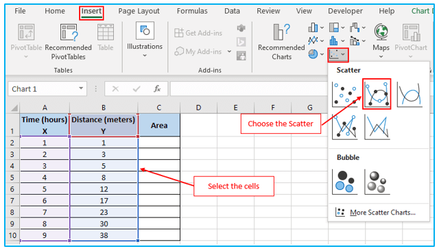This screenshot has height=251, width=439.
Task: Click the Distance (meters) Y header cell
Action: (x=104, y=125)
